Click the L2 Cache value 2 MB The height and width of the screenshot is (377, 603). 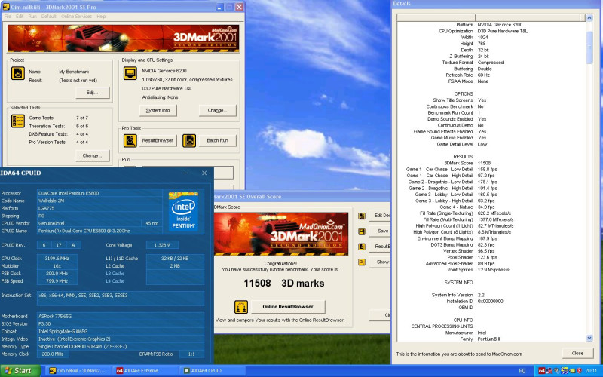click(175, 266)
